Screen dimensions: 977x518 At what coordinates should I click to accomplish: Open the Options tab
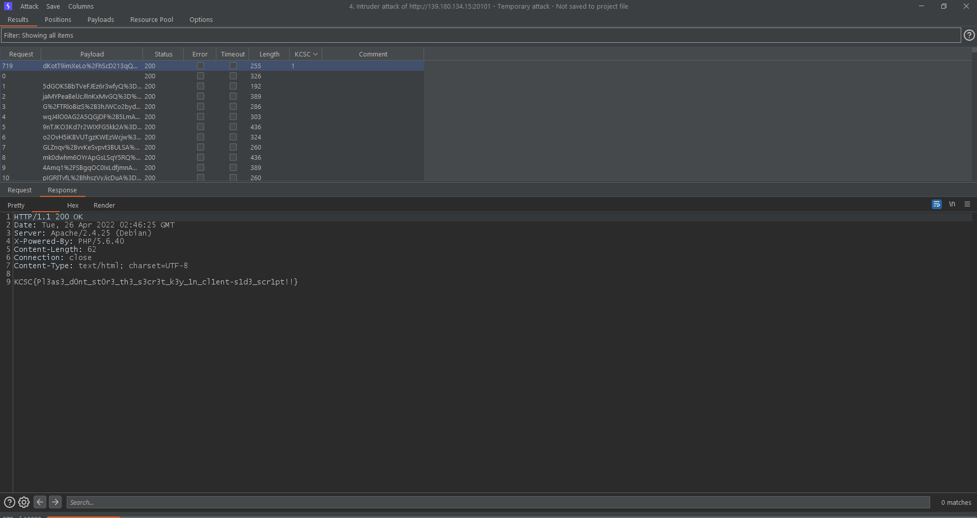(x=201, y=19)
